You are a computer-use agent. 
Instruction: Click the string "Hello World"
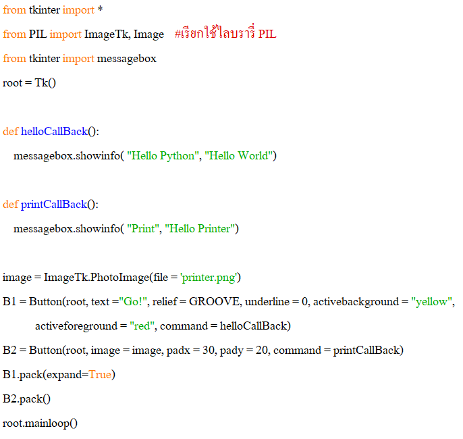pos(239,156)
